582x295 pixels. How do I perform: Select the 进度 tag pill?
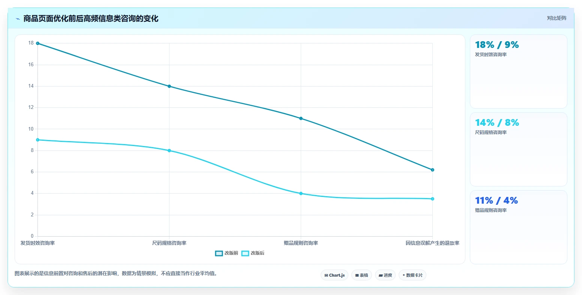(x=385, y=275)
